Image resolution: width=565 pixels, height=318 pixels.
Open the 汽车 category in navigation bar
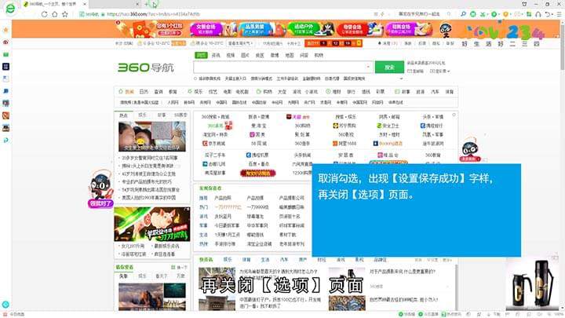[435, 92]
